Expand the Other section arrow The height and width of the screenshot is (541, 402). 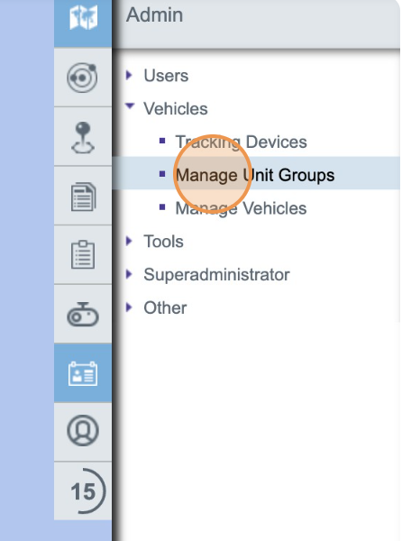[x=130, y=307]
